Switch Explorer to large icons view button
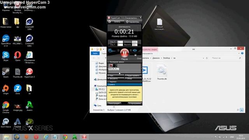Image resolution: width=249 pixels, height=140 pixels. tap(242, 110)
